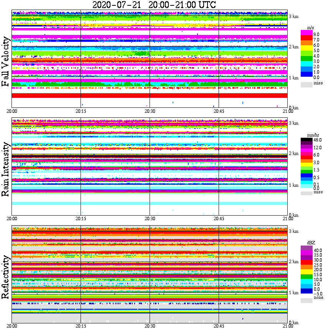Click the 15.0 value in the dBZ legend
The image size is (326, 333).
pyautogui.click(x=318, y=275)
